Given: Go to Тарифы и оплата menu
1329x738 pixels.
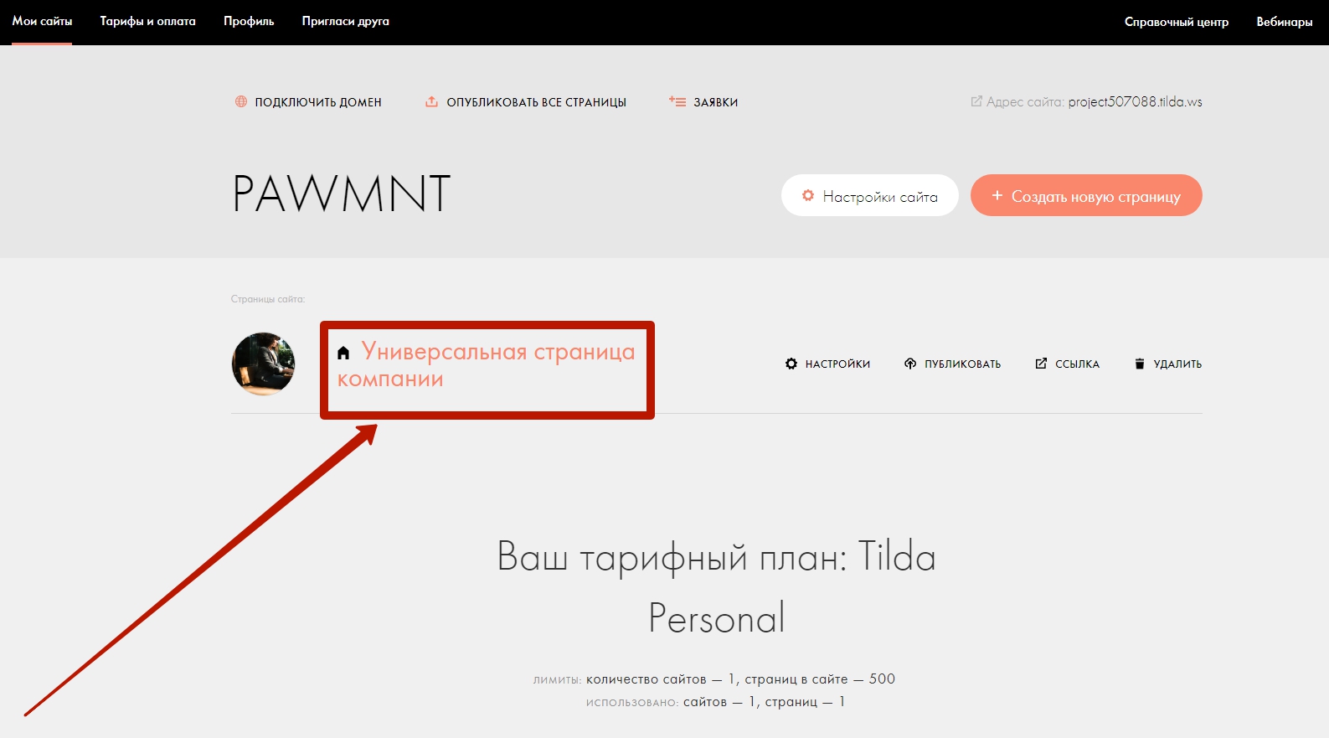Looking at the screenshot, I should tap(147, 21).
